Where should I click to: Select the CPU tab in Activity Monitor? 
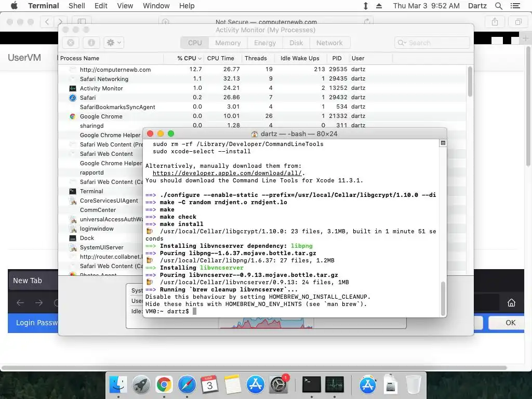195,43
